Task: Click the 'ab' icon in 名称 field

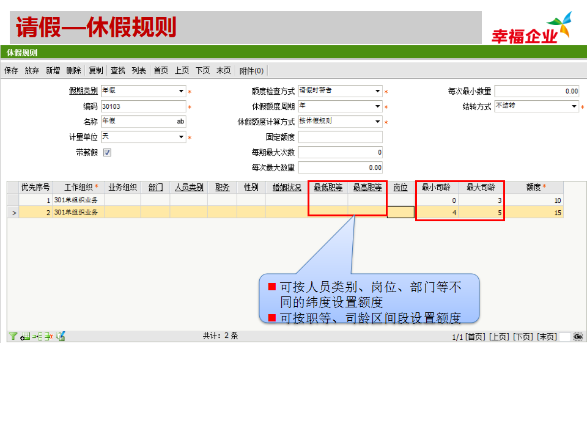Action: pyautogui.click(x=180, y=122)
